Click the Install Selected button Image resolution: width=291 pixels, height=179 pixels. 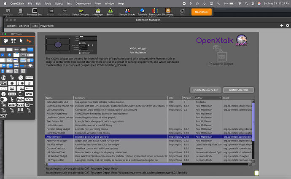(x=238, y=90)
